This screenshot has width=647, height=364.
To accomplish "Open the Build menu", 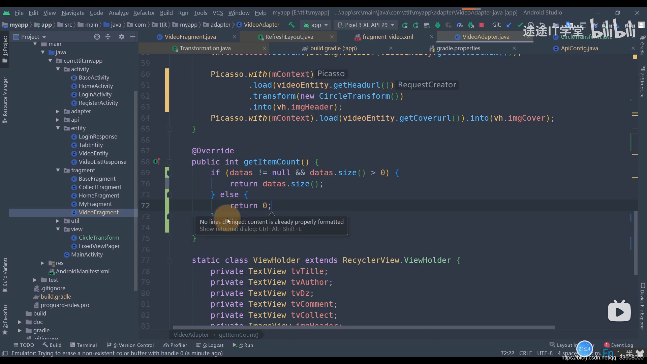I will [166, 13].
